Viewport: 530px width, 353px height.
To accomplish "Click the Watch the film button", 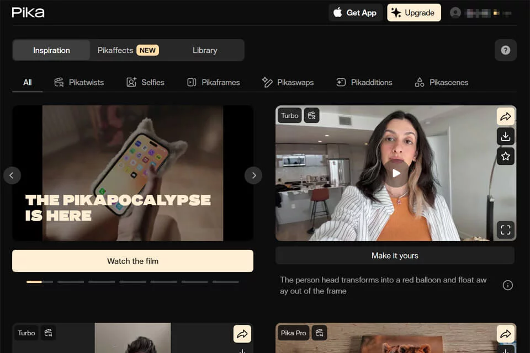I will point(132,261).
